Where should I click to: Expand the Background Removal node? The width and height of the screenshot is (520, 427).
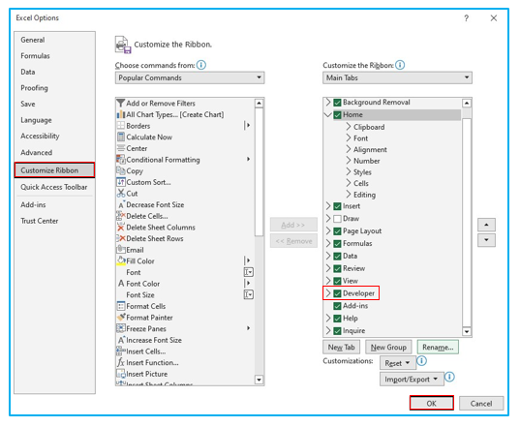[x=328, y=102]
